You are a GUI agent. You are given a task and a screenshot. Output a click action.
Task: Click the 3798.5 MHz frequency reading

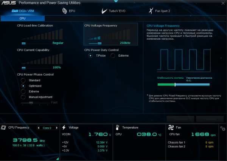coord(29,140)
